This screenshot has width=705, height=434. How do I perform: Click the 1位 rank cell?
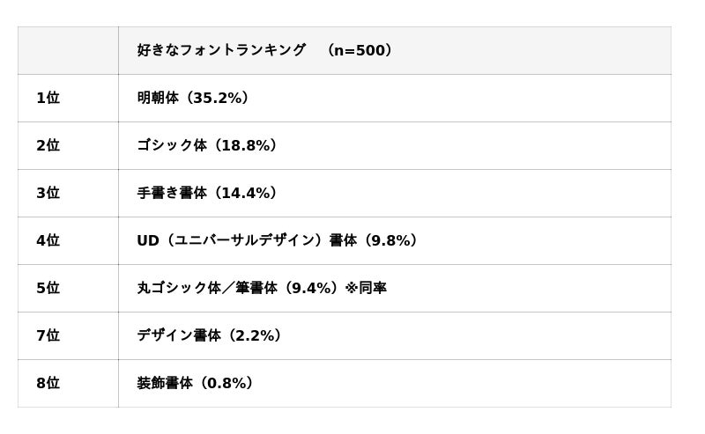click(48, 98)
